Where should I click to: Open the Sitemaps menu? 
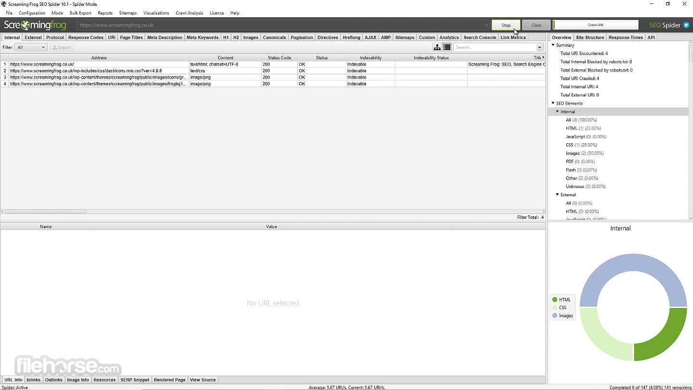[128, 13]
